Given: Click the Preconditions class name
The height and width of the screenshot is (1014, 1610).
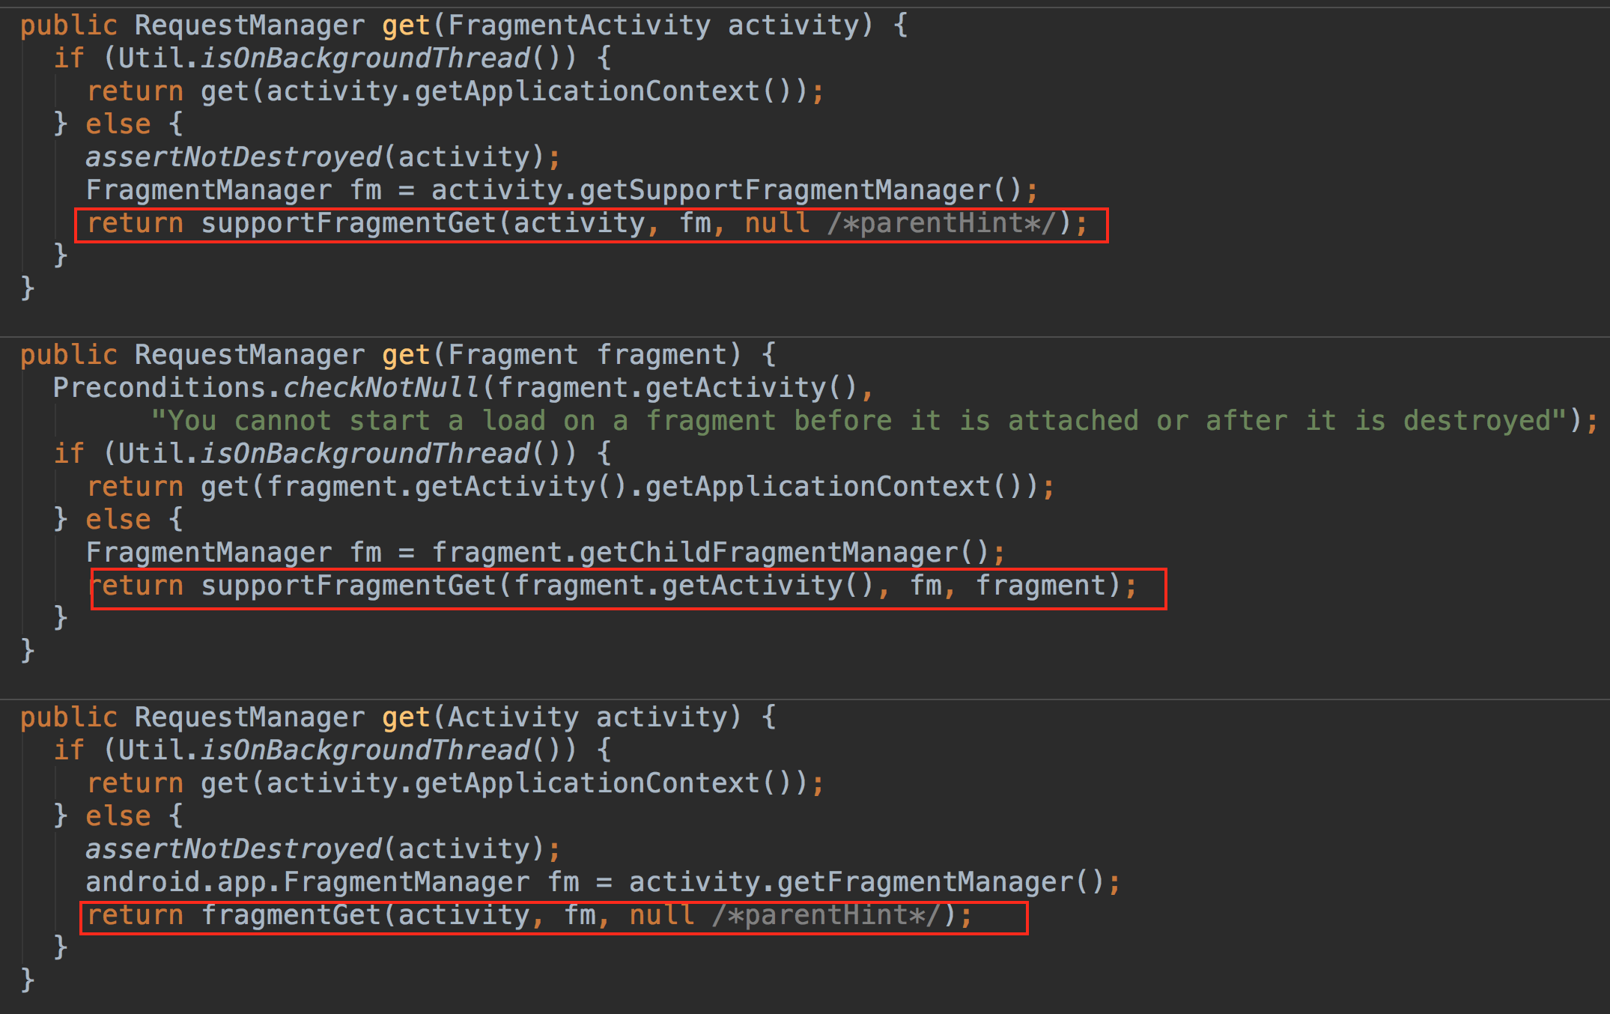Looking at the screenshot, I should point(160,388).
